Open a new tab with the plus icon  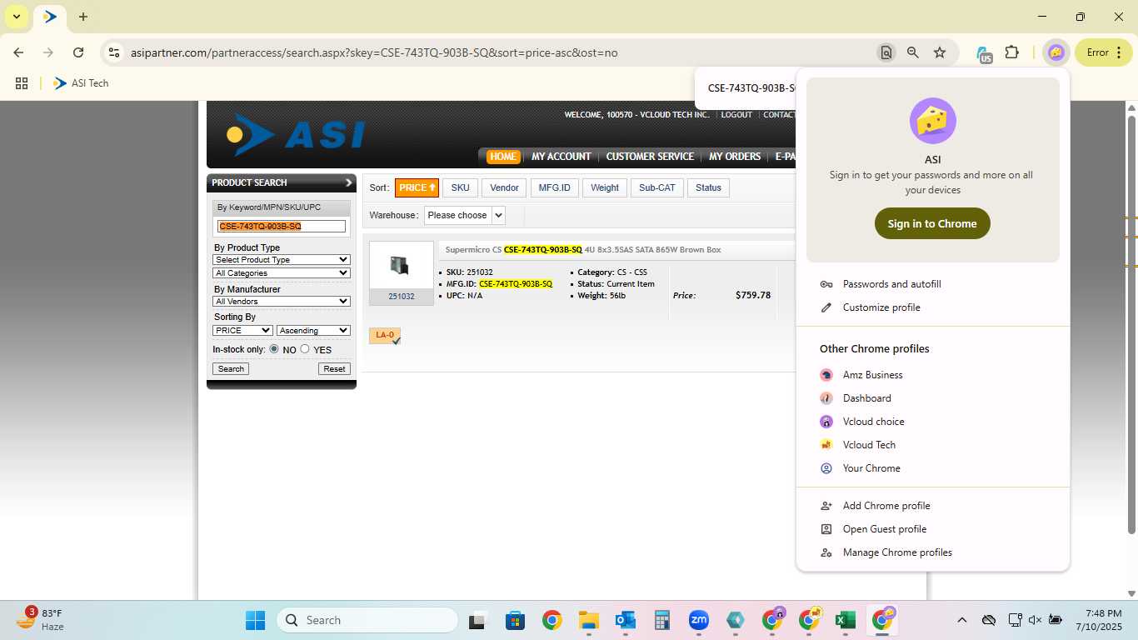point(83,17)
